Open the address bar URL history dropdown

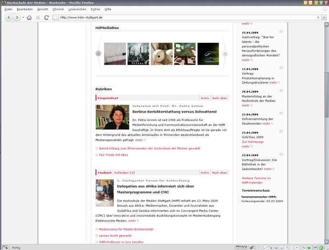[x=324, y=17]
